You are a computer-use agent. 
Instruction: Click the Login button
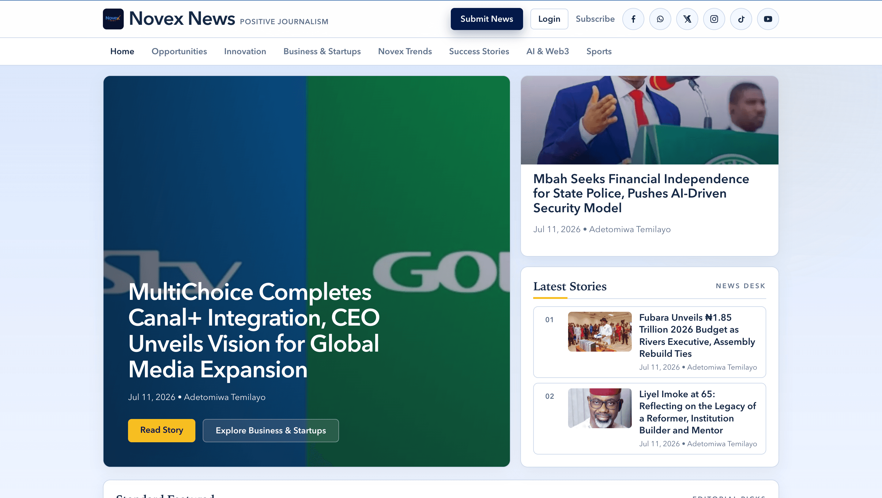549,19
